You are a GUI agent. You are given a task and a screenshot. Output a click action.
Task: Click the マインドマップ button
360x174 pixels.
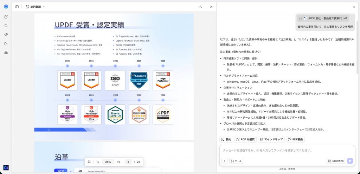pos(271,139)
